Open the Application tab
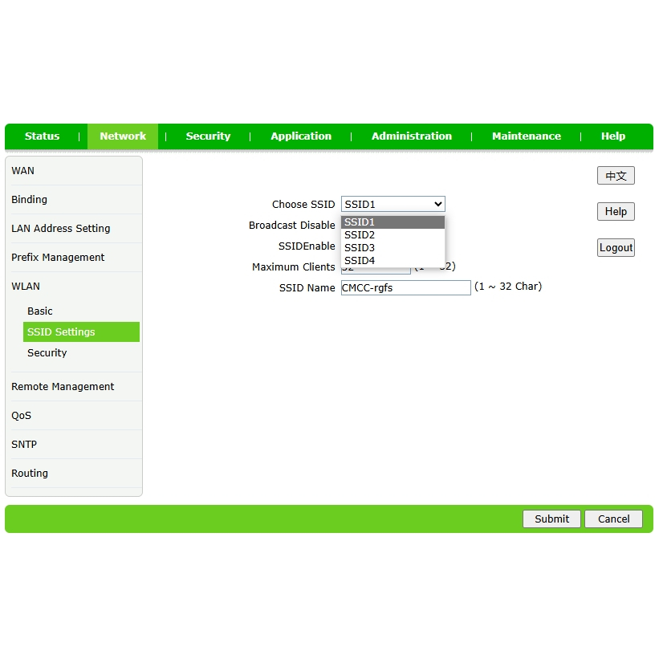Screen dimensions: 659x659 point(301,136)
